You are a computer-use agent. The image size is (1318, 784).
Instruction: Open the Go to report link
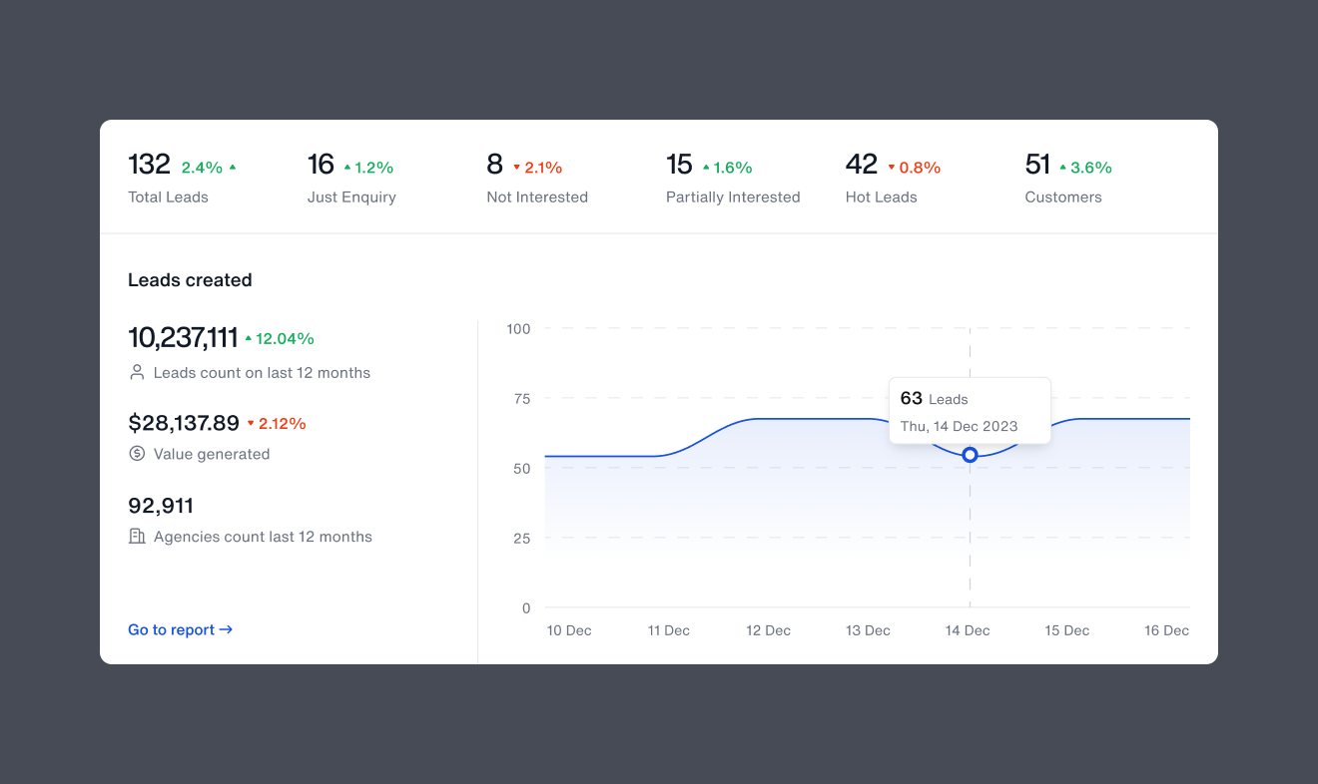pyautogui.click(x=181, y=629)
